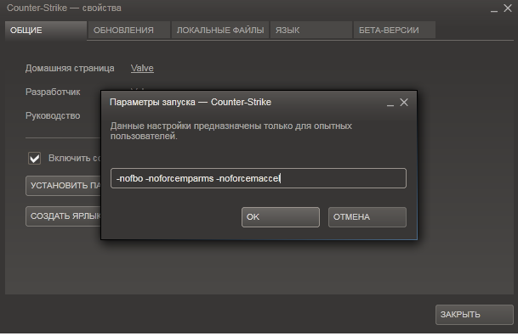
Task: Go to the БЕТА-ВЕРСИИ tab
Action: [395, 31]
